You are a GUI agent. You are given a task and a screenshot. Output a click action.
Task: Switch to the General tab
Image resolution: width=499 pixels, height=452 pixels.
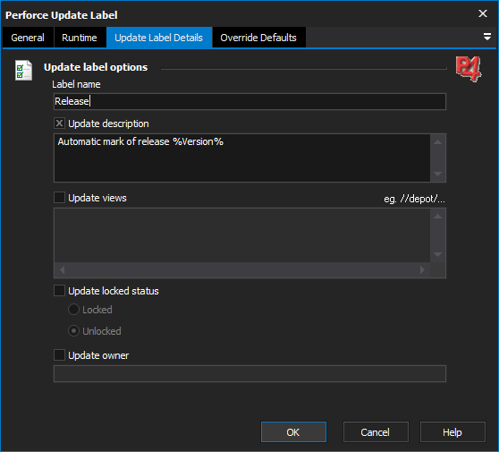(x=28, y=38)
